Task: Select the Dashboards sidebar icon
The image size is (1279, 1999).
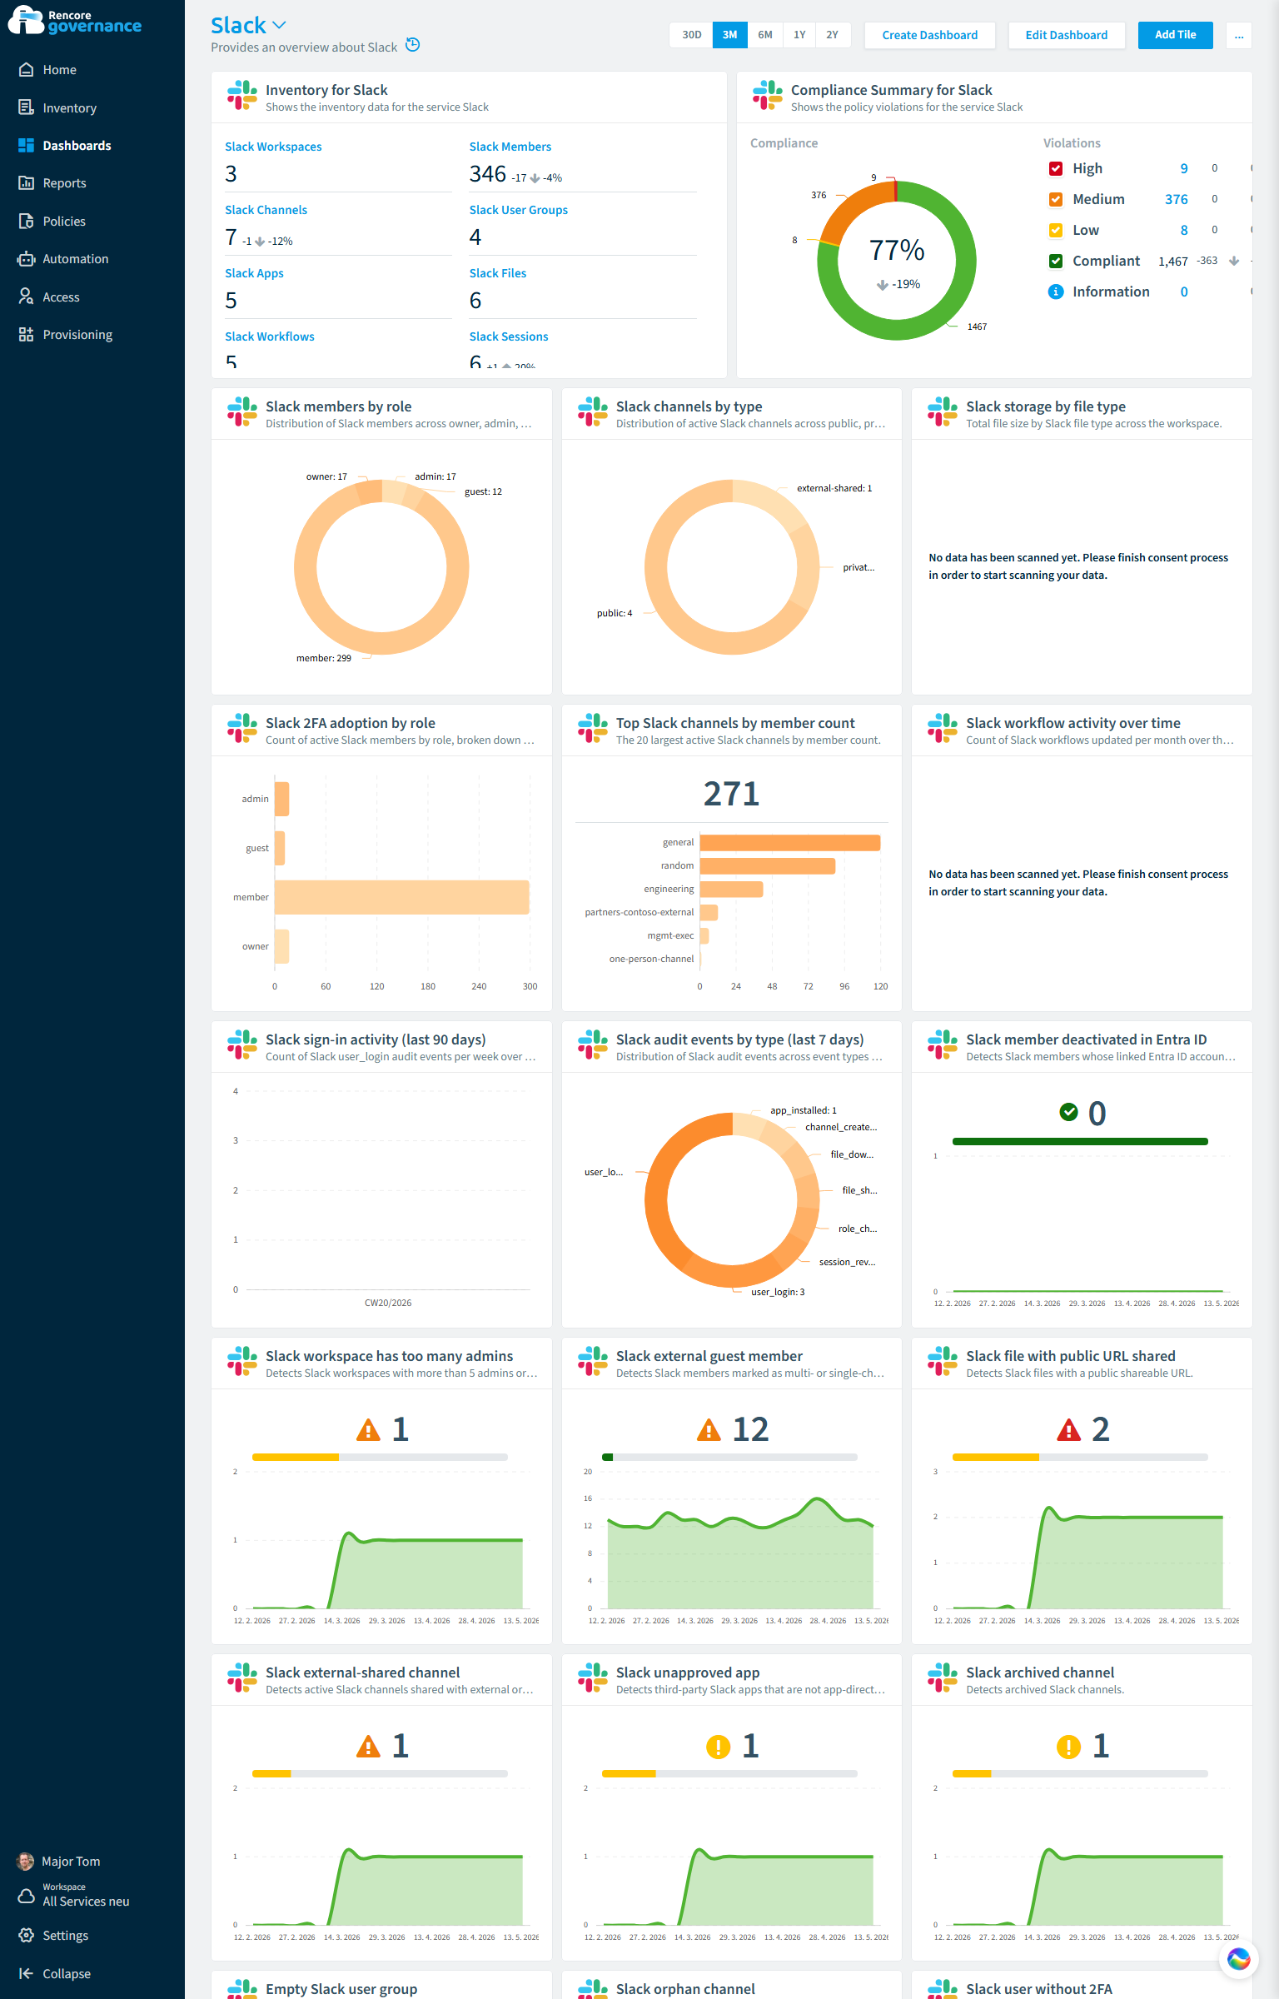Action: tap(26, 145)
